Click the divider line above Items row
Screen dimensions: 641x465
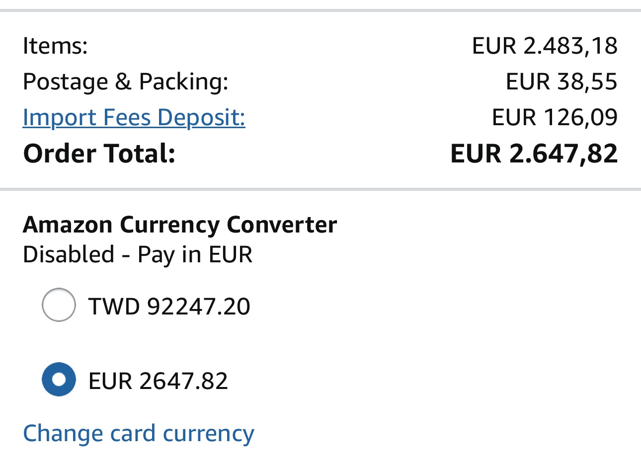pyautogui.click(x=320, y=10)
